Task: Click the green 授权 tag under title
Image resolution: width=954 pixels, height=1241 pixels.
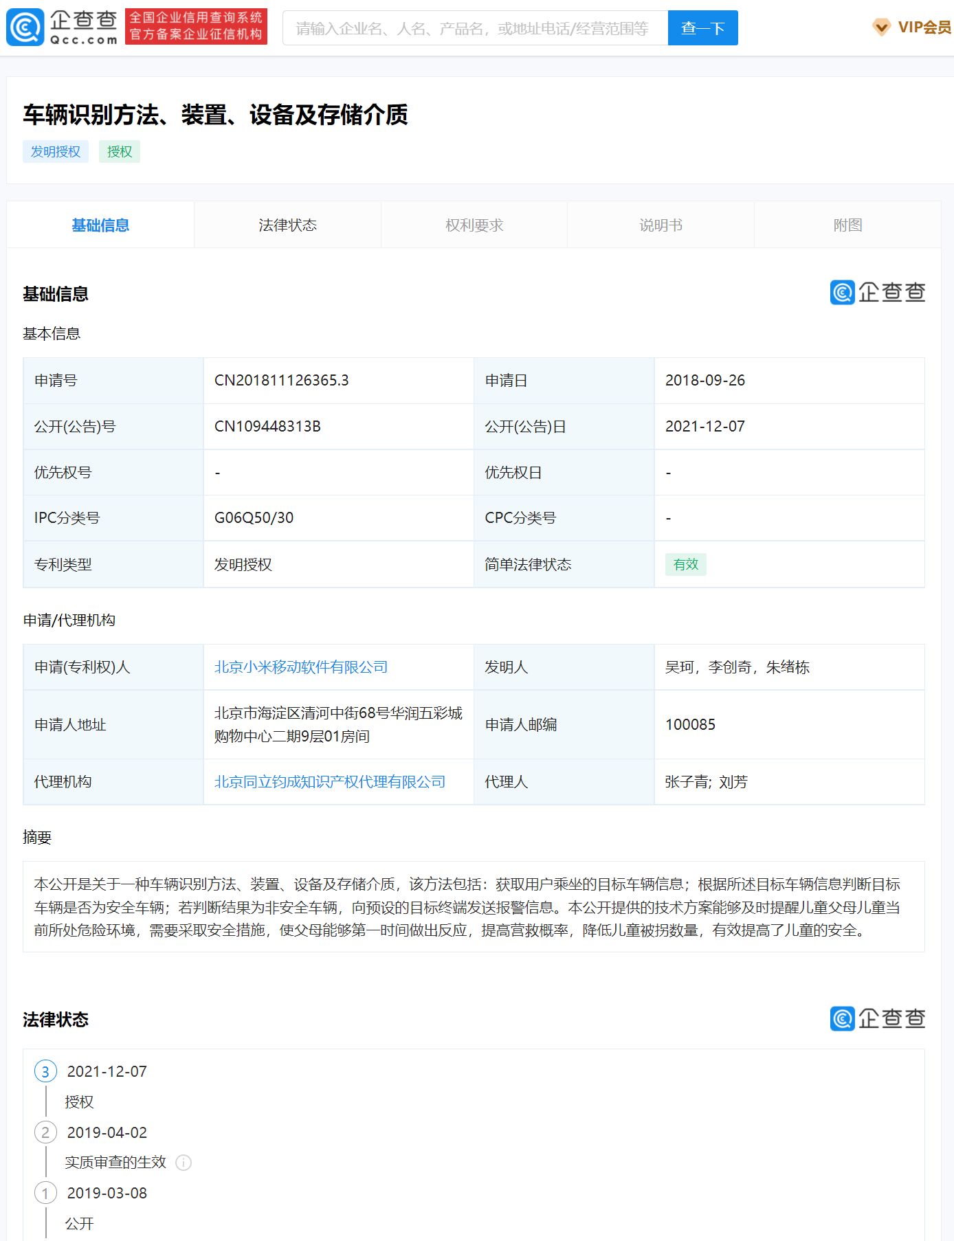Action: [120, 152]
